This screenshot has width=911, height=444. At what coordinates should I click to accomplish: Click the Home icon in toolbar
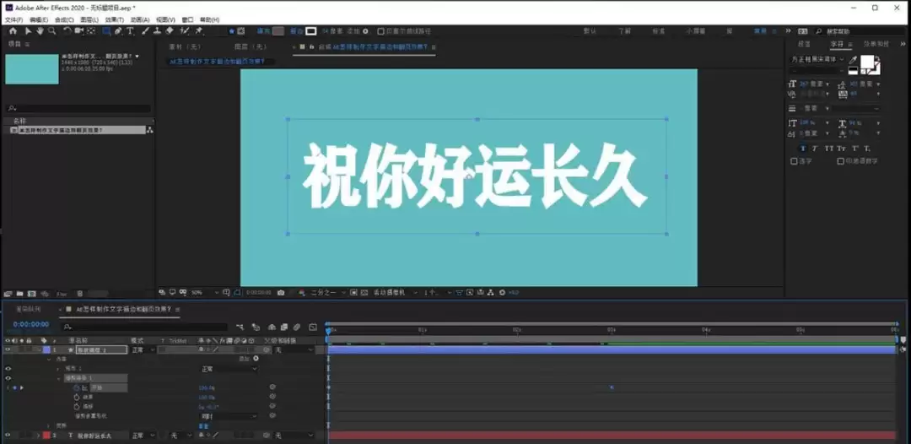[13, 30]
